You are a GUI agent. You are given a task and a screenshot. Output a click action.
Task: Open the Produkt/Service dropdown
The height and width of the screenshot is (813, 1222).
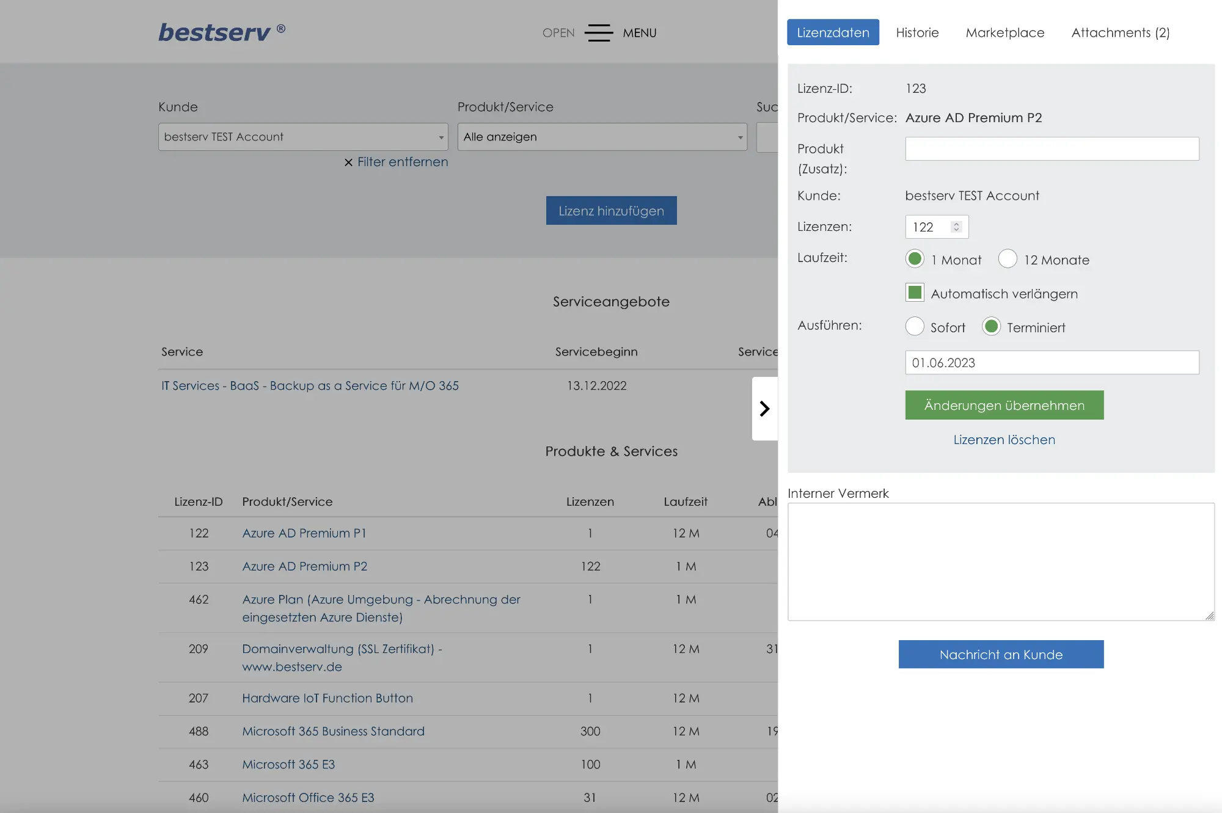[x=602, y=137]
